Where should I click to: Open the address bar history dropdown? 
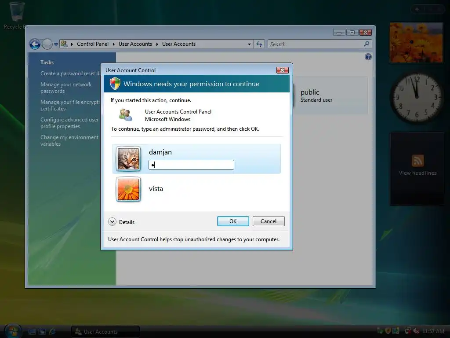(x=249, y=44)
